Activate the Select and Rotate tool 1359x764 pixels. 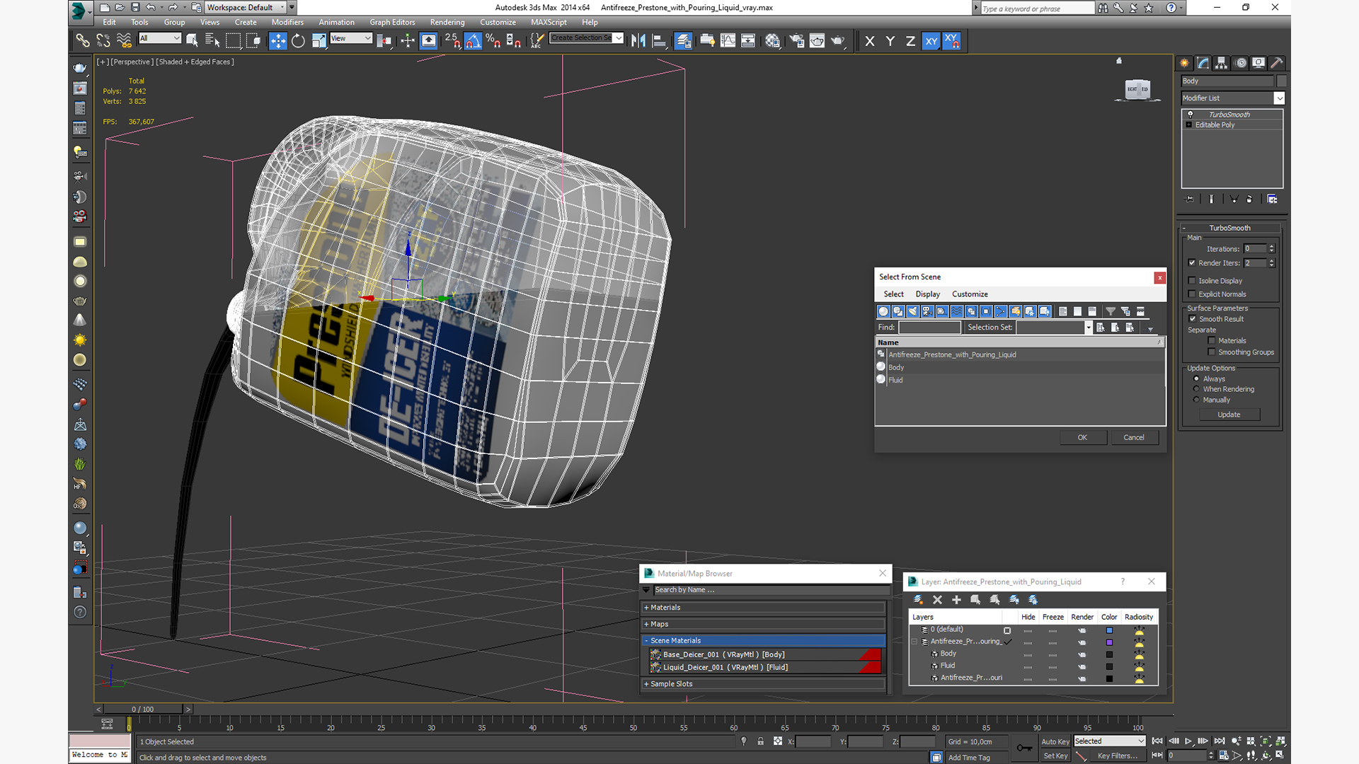(298, 41)
